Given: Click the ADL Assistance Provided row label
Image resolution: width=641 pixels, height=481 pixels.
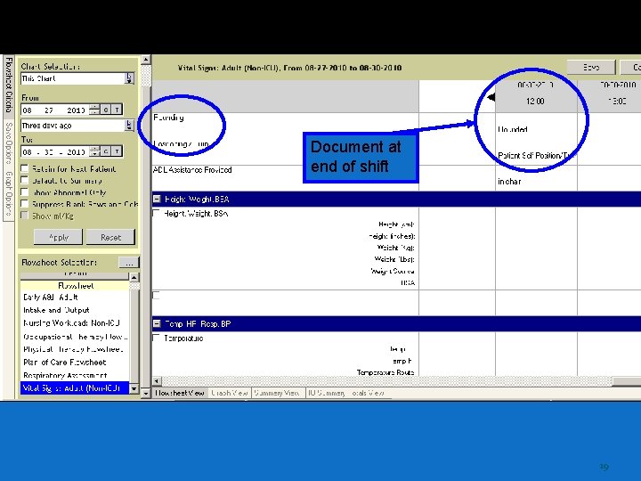Looking at the screenshot, I should [x=192, y=170].
